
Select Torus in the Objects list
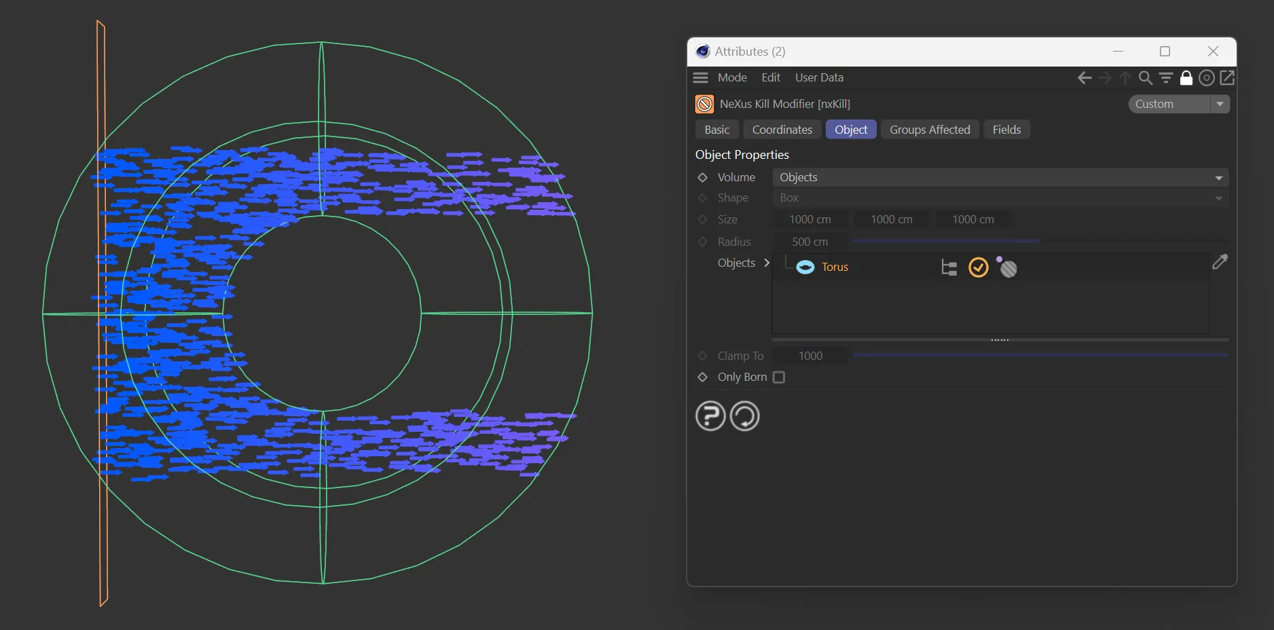click(835, 267)
